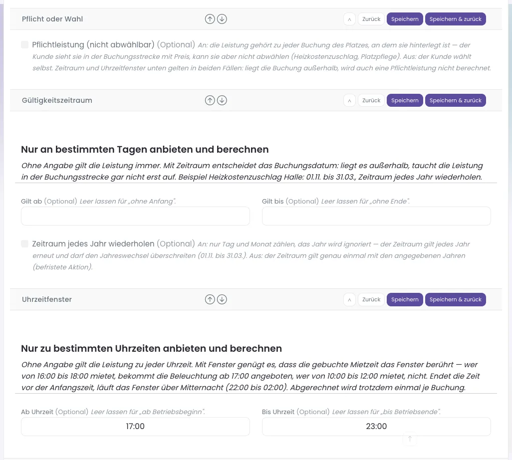The height and width of the screenshot is (460, 512).
Task: Click the faint scroll-to-top arrow icon
Action: coord(410,439)
